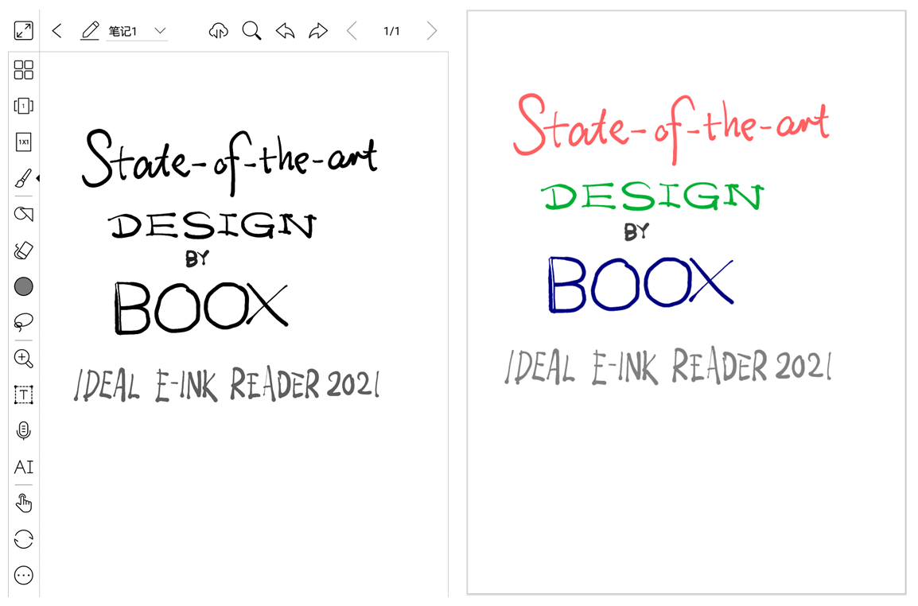
Task: Click the 笔记1 note title
Action: point(123,31)
